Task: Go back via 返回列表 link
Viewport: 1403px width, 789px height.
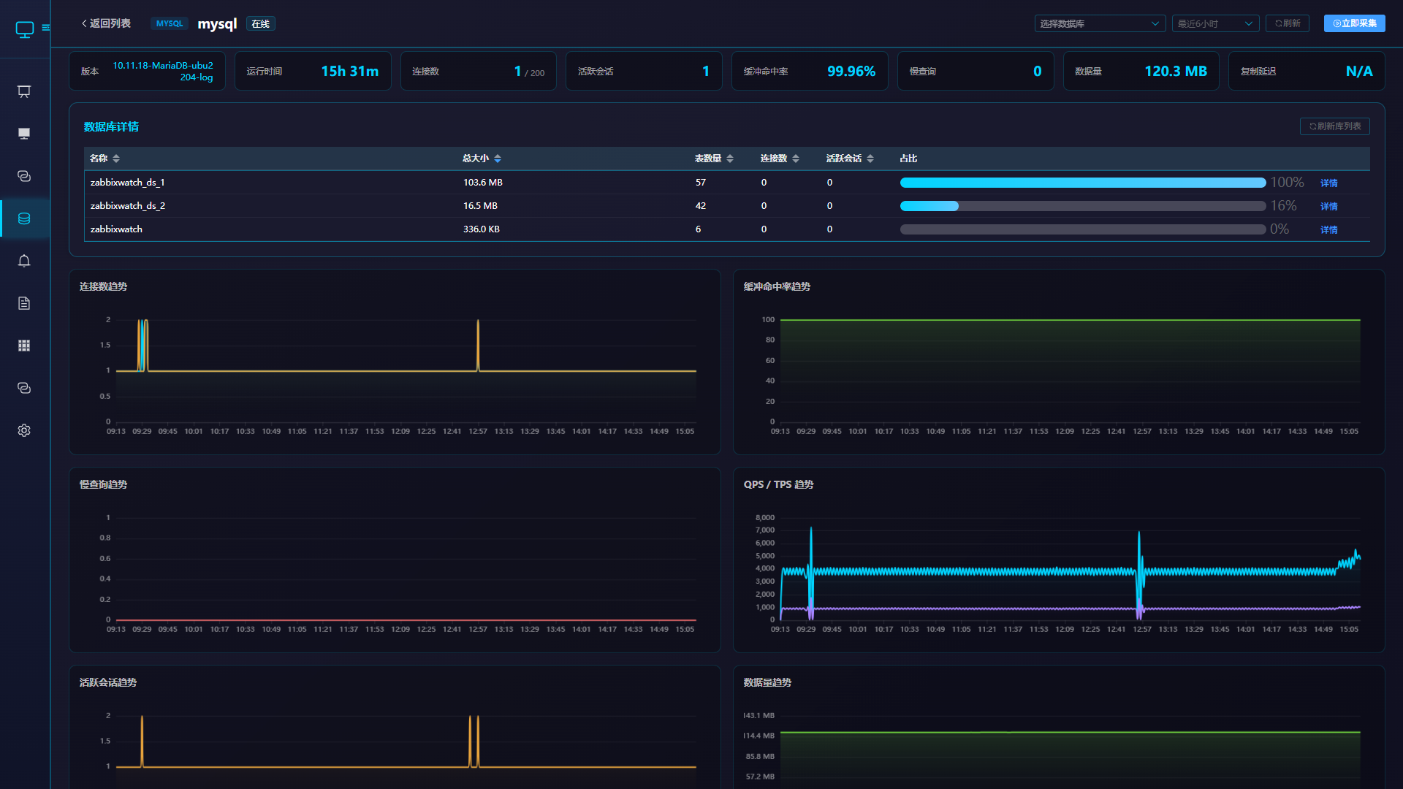Action: point(106,23)
